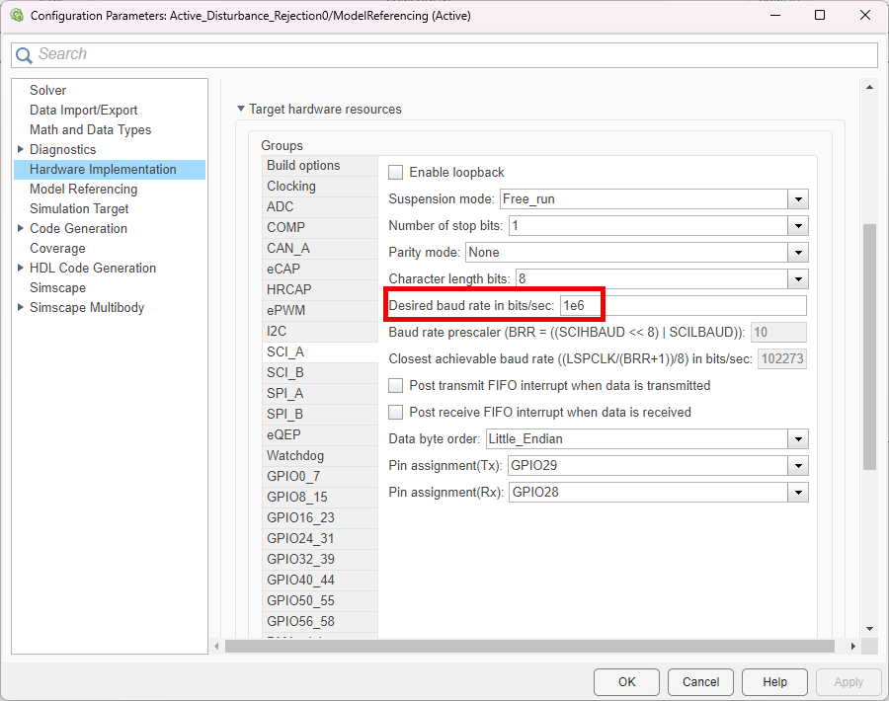Collapse the Target hardware resources section
Image resolution: width=889 pixels, height=701 pixels.
point(241,109)
